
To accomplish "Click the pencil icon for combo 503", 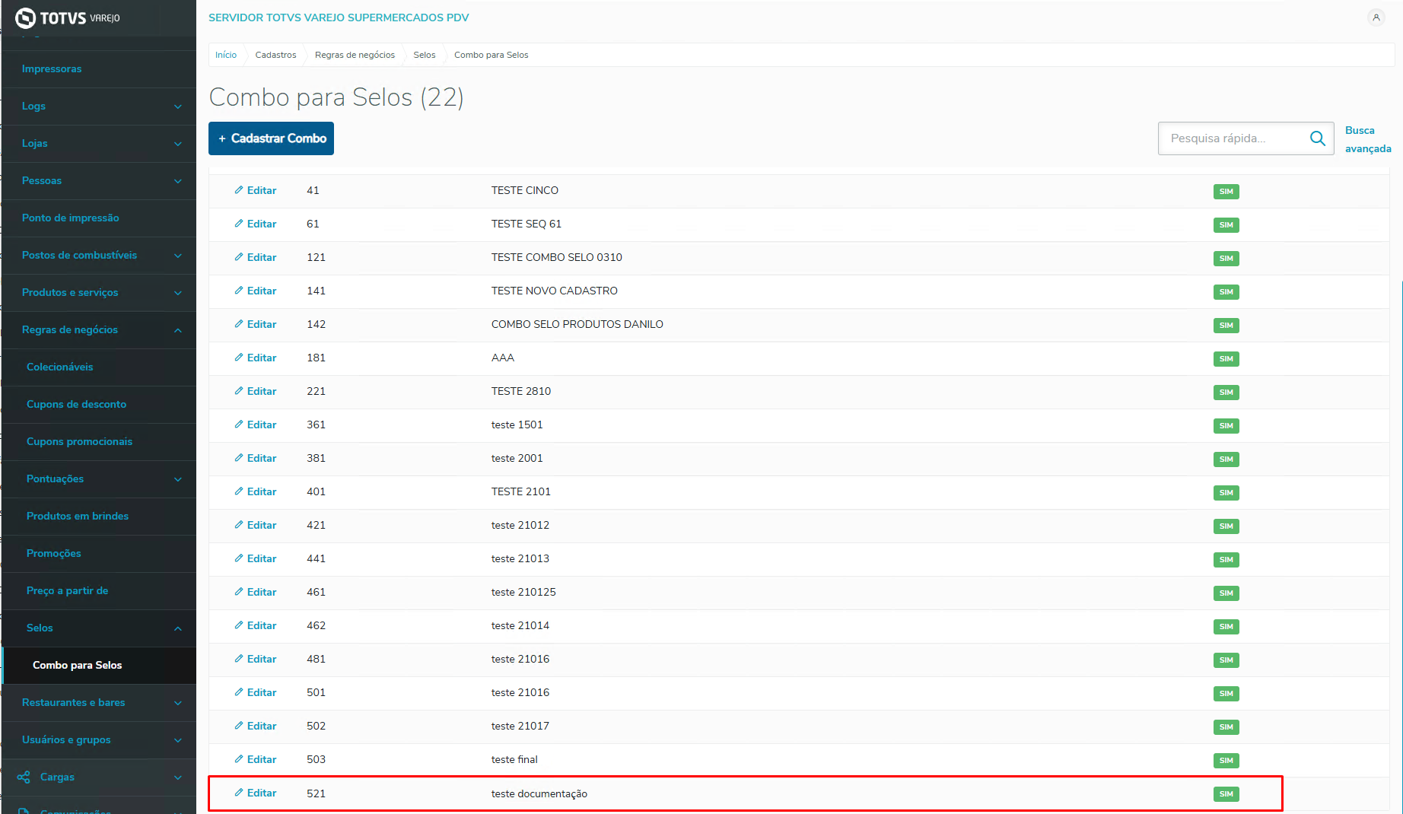I will (x=239, y=759).
